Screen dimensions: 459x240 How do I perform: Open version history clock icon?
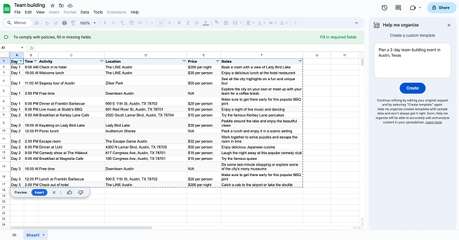pyautogui.click(x=384, y=8)
